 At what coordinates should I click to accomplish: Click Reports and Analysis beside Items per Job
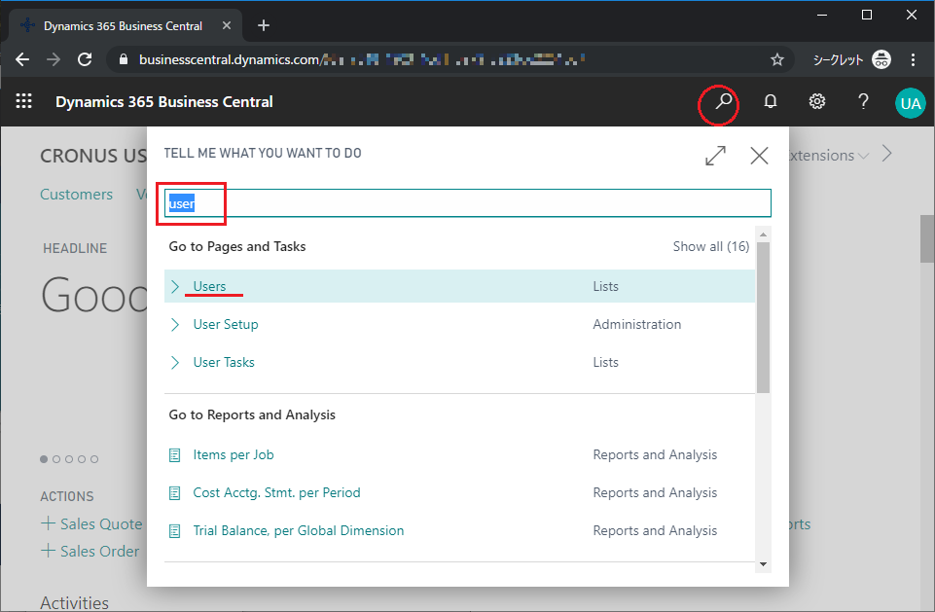tap(655, 455)
